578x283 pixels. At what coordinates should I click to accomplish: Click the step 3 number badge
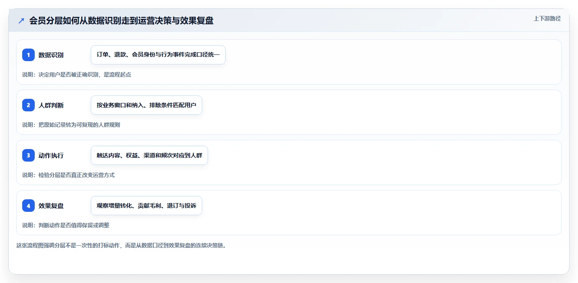tap(28, 155)
